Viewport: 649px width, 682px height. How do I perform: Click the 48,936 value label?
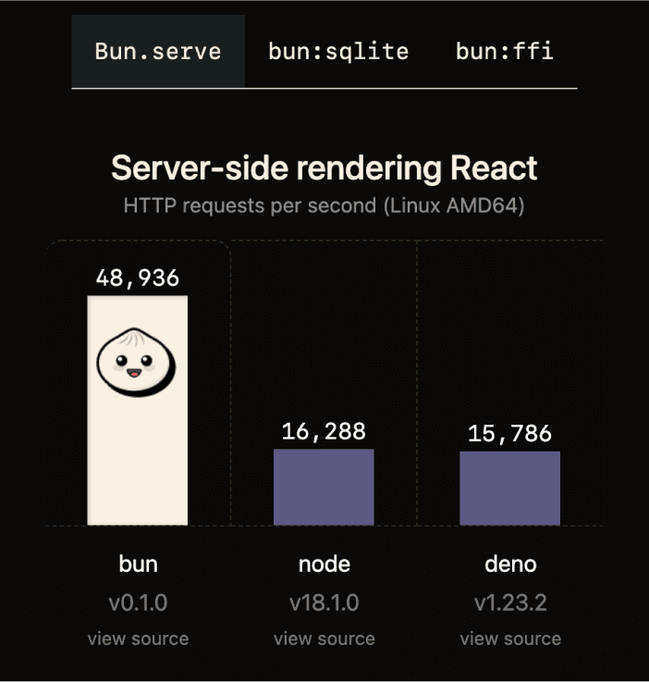[137, 278]
